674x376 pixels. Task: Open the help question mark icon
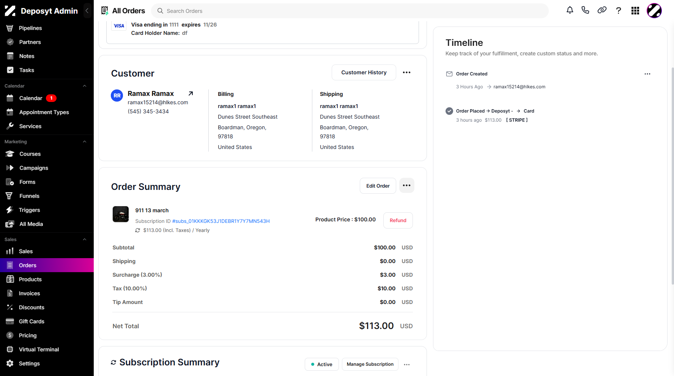[x=619, y=11]
